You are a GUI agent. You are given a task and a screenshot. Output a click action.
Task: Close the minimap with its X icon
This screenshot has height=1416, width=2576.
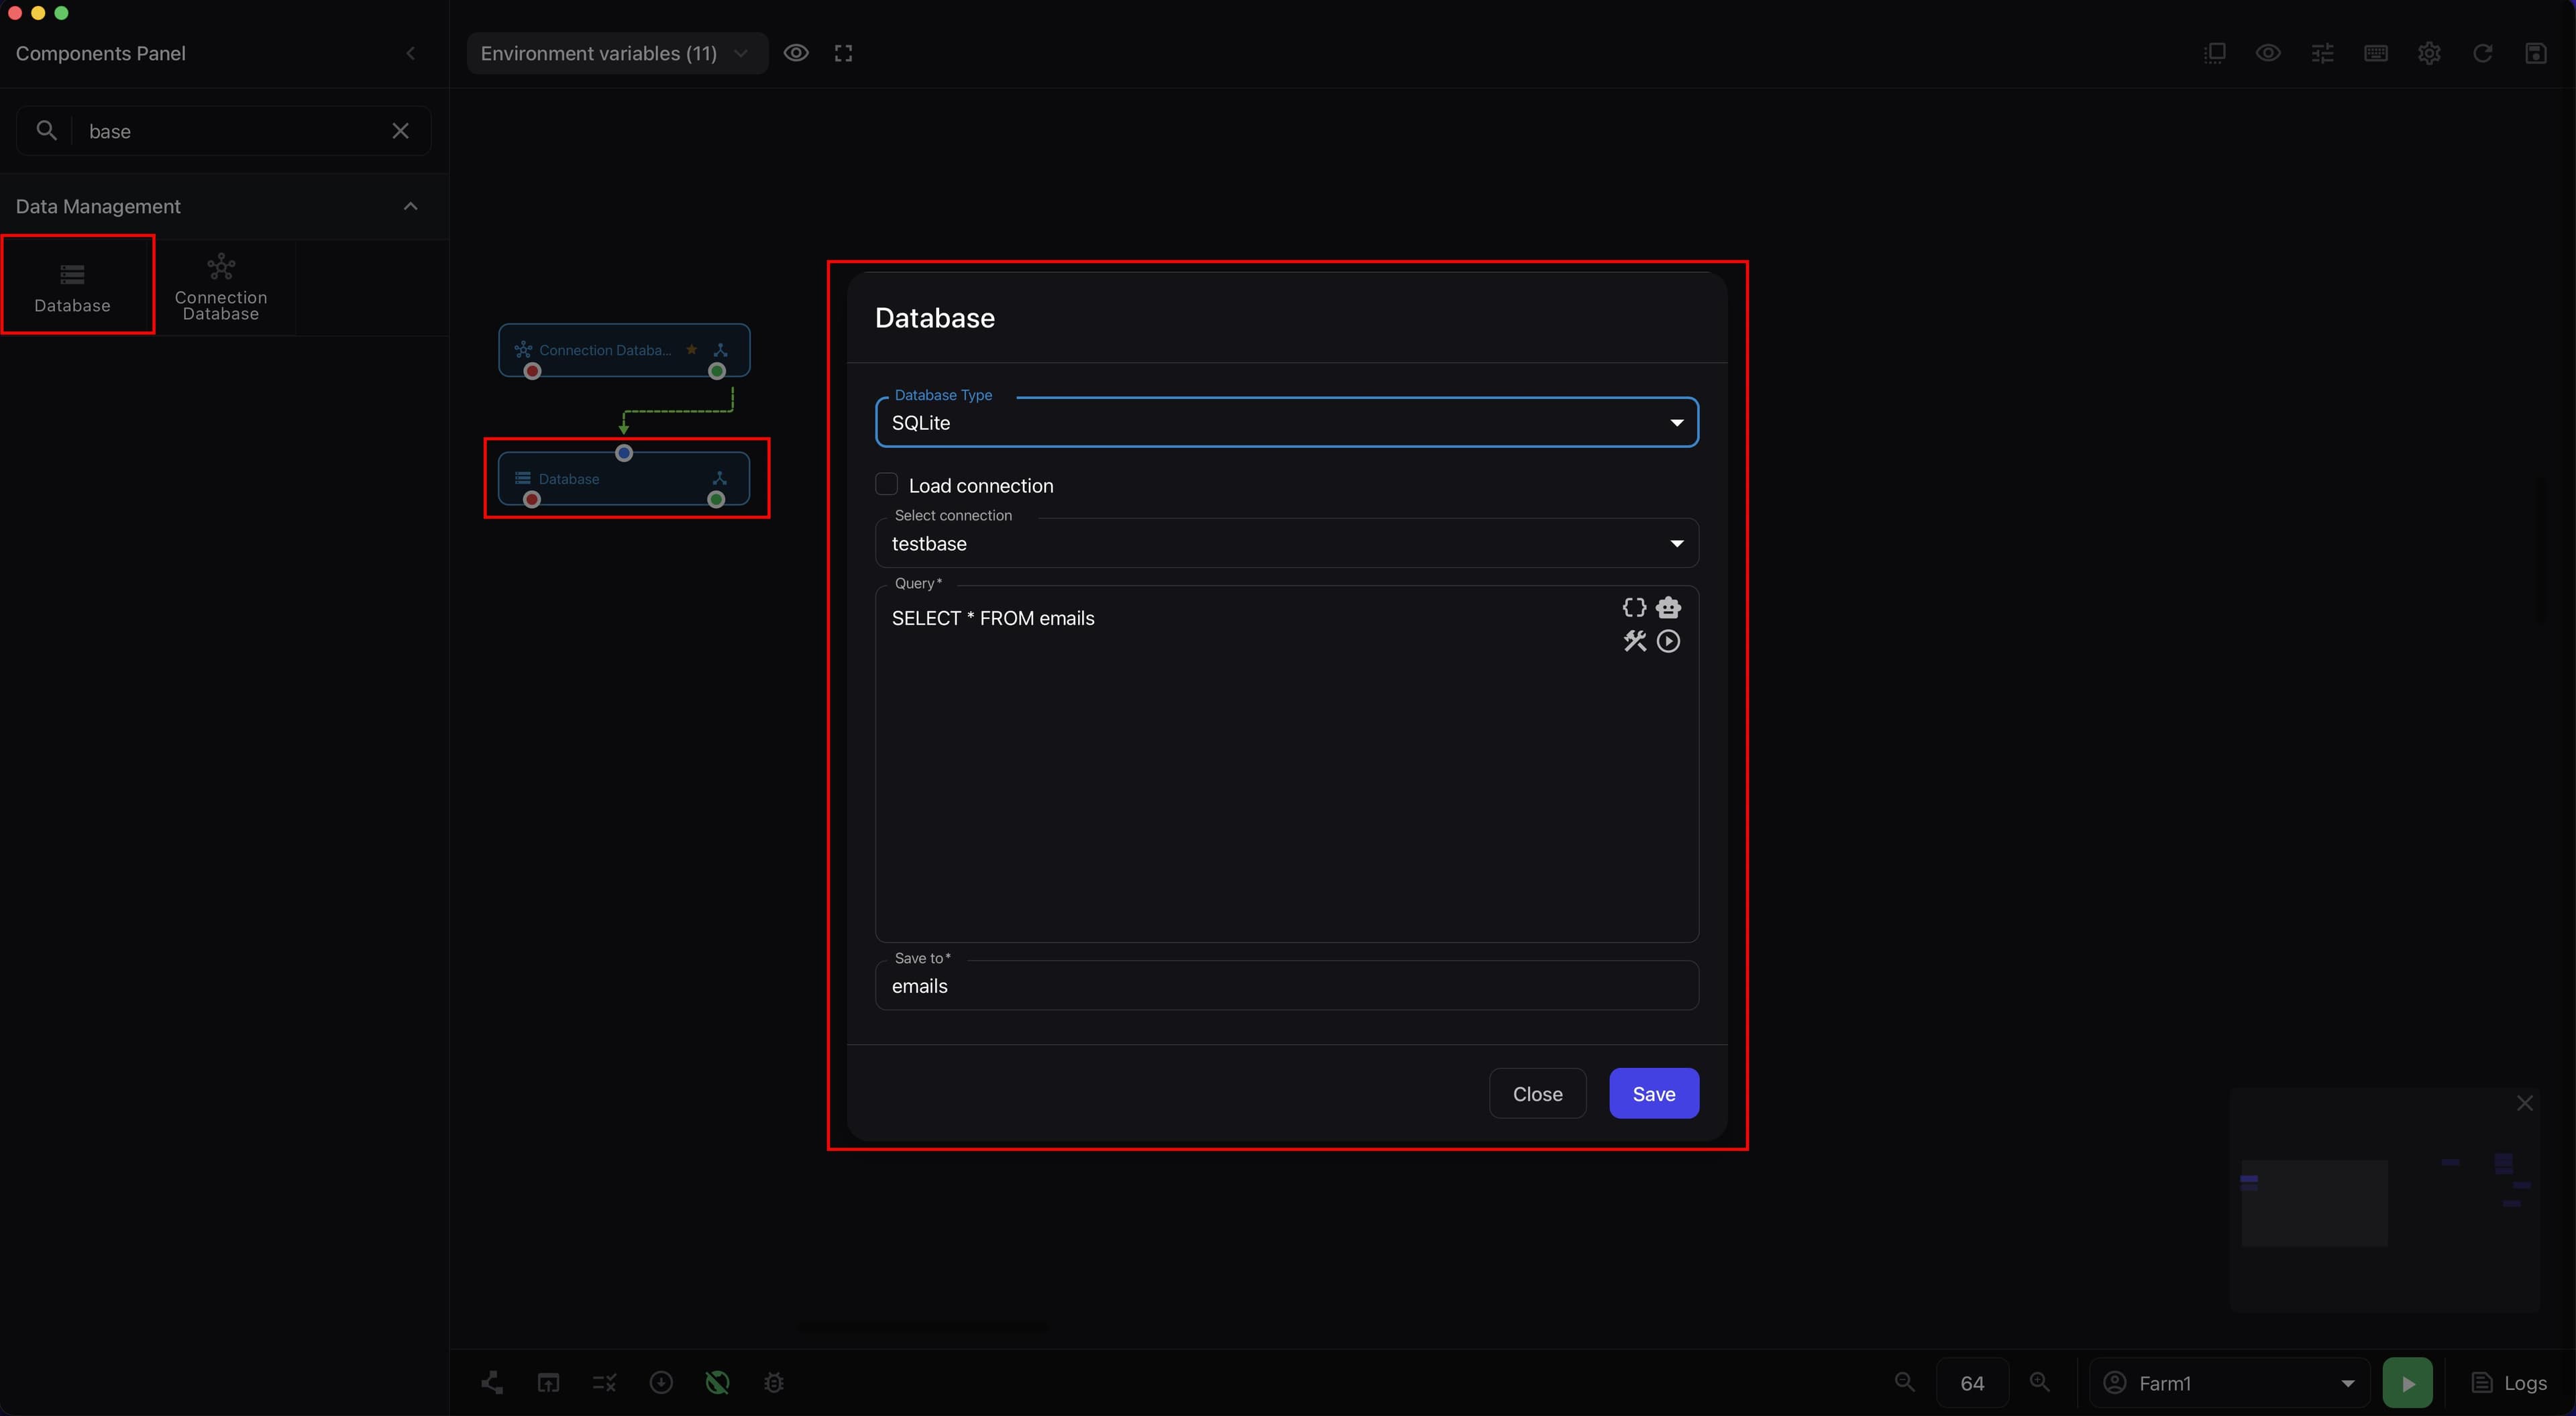tap(2524, 1102)
